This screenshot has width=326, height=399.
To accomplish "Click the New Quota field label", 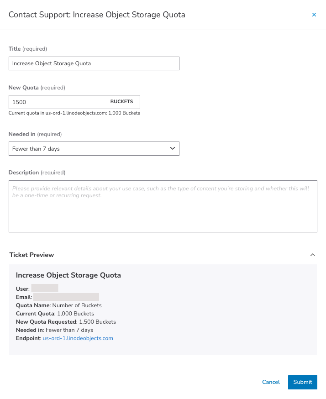I will click(24, 88).
